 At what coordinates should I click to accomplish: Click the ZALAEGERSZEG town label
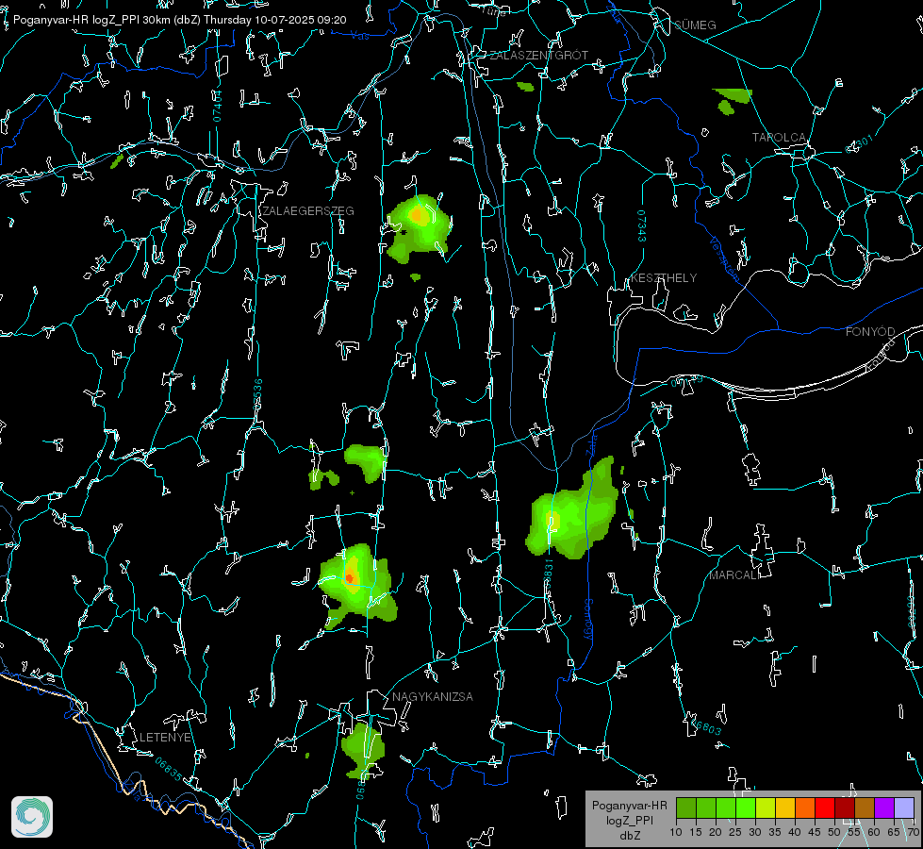click(x=308, y=211)
